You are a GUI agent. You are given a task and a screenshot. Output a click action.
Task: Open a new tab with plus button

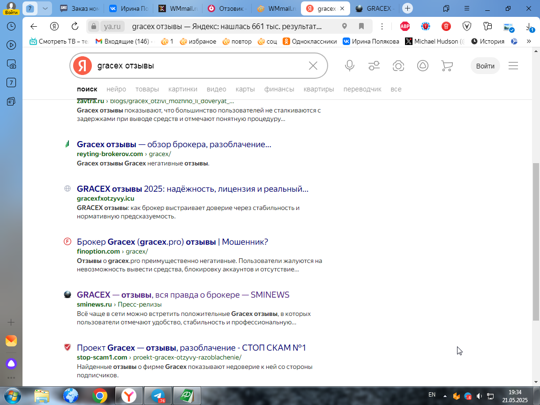(x=407, y=8)
